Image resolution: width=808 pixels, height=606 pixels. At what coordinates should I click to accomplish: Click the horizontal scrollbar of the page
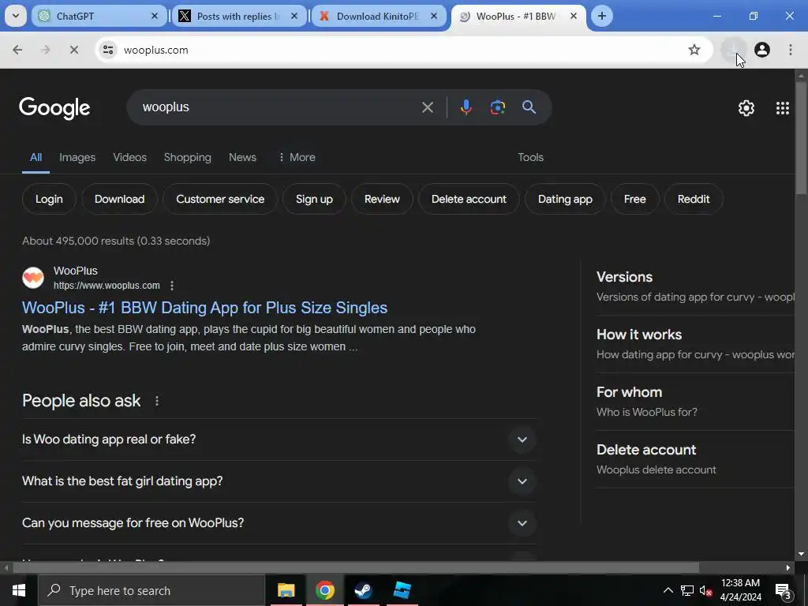coord(356,568)
